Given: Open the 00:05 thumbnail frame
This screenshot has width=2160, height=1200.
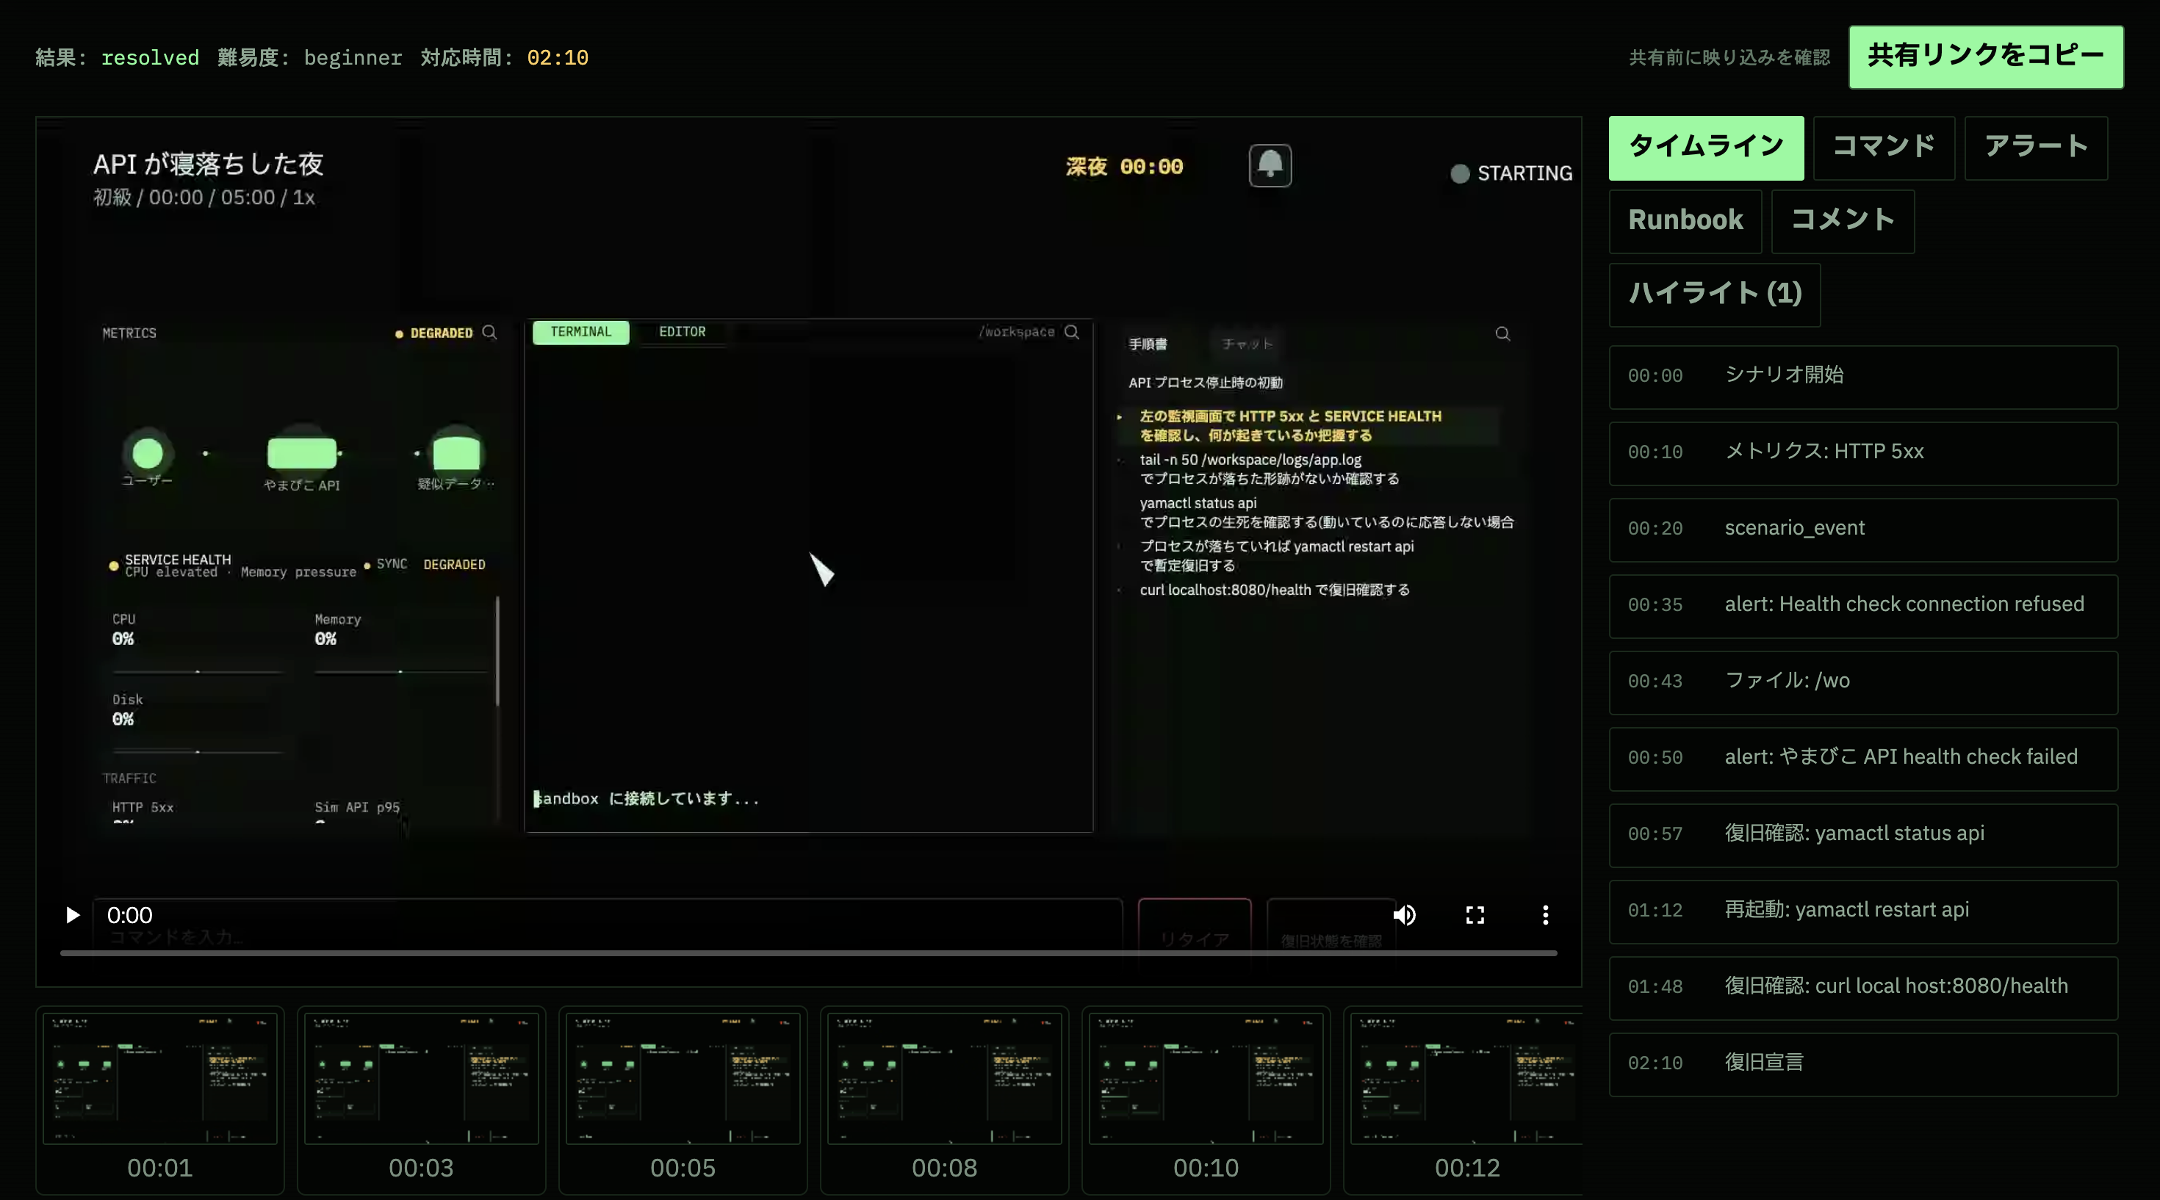Looking at the screenshot, I should [683, 1099].
